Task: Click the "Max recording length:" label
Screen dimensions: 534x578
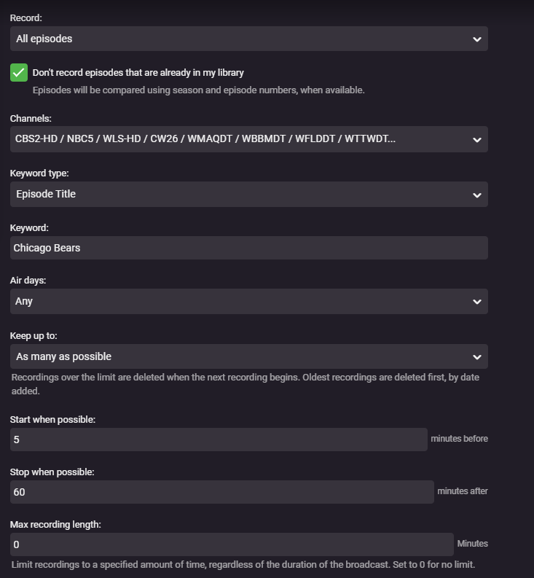Action: click(x=55, y=524)
